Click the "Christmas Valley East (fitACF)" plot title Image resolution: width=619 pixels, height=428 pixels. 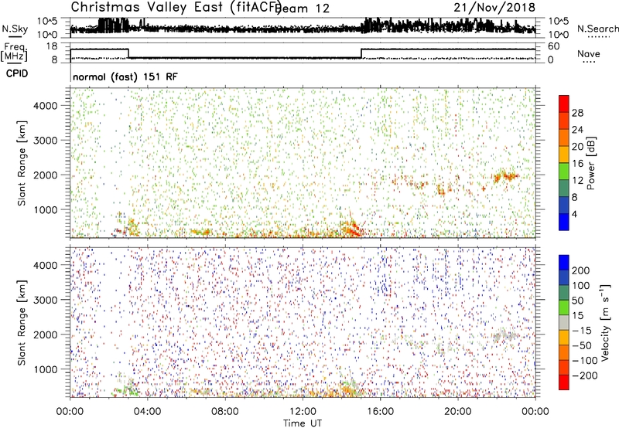176,8
